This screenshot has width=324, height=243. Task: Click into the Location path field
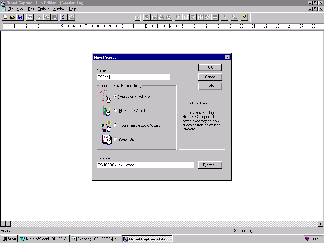coord(145,165)
